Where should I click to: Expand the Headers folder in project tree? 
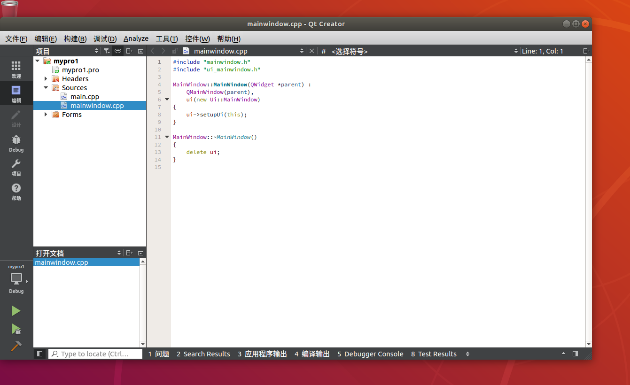pyautogui.click(x=46, y=79)
